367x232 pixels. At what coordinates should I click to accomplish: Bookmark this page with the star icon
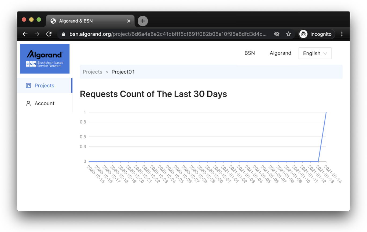coord(288,34)
